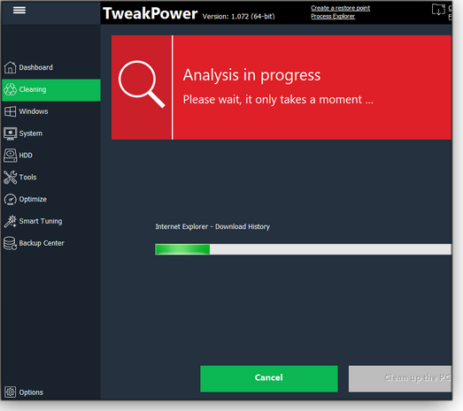Open the hamburger menu icon

pyautogui.click(x=19, y=10)
